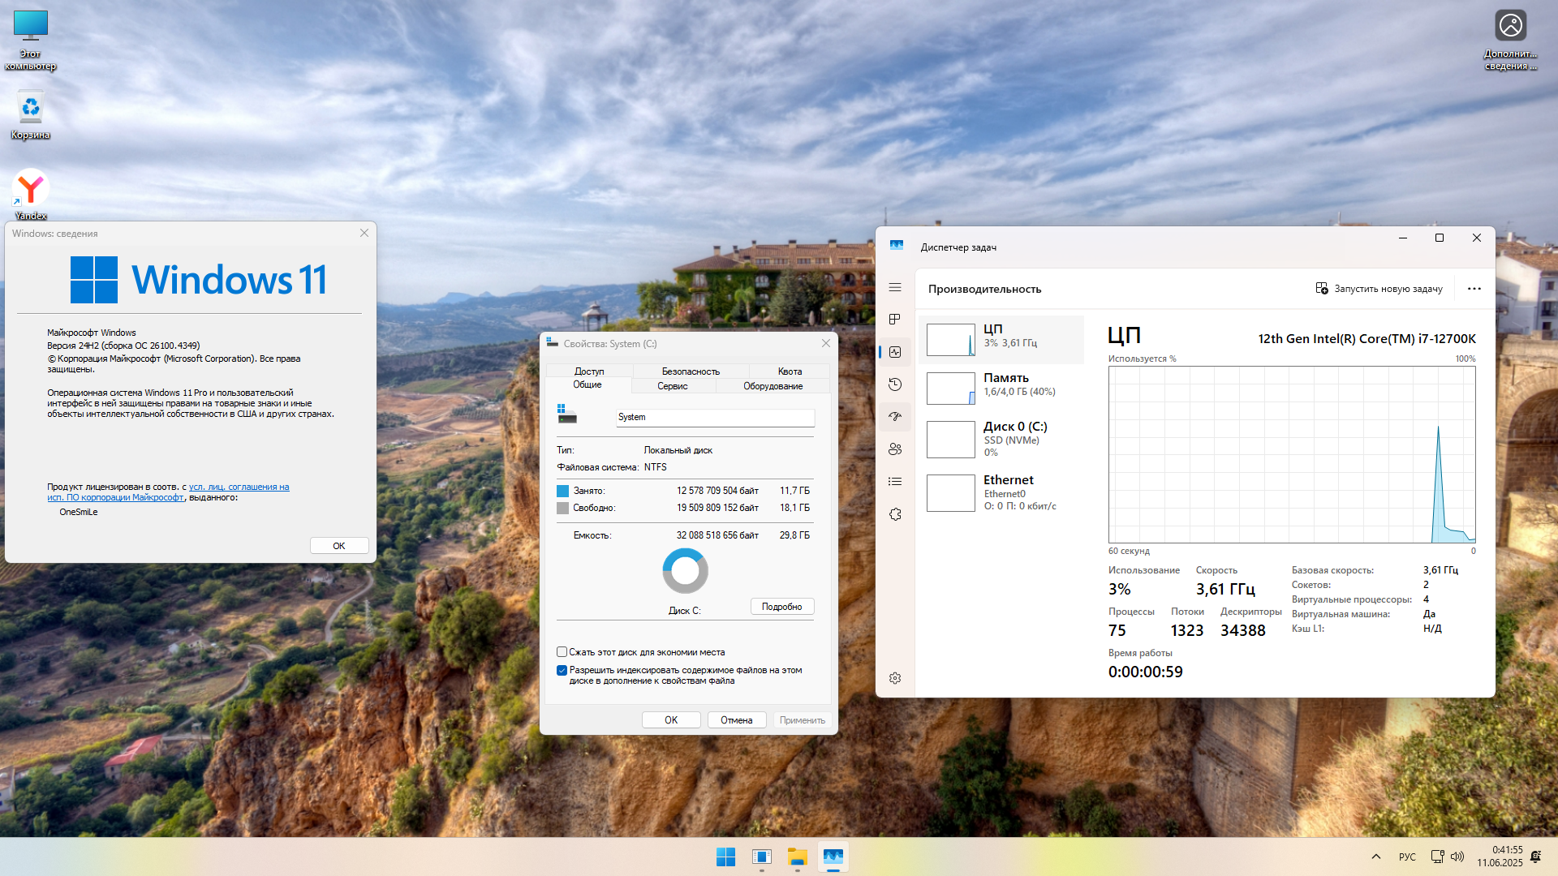1558x876 pixels.
Task: Expand the system tray hidden icons
Action: 1375,857
